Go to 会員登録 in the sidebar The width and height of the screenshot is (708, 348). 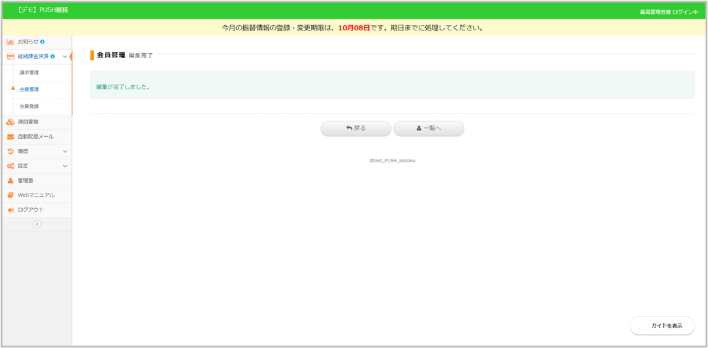point(29,106)
